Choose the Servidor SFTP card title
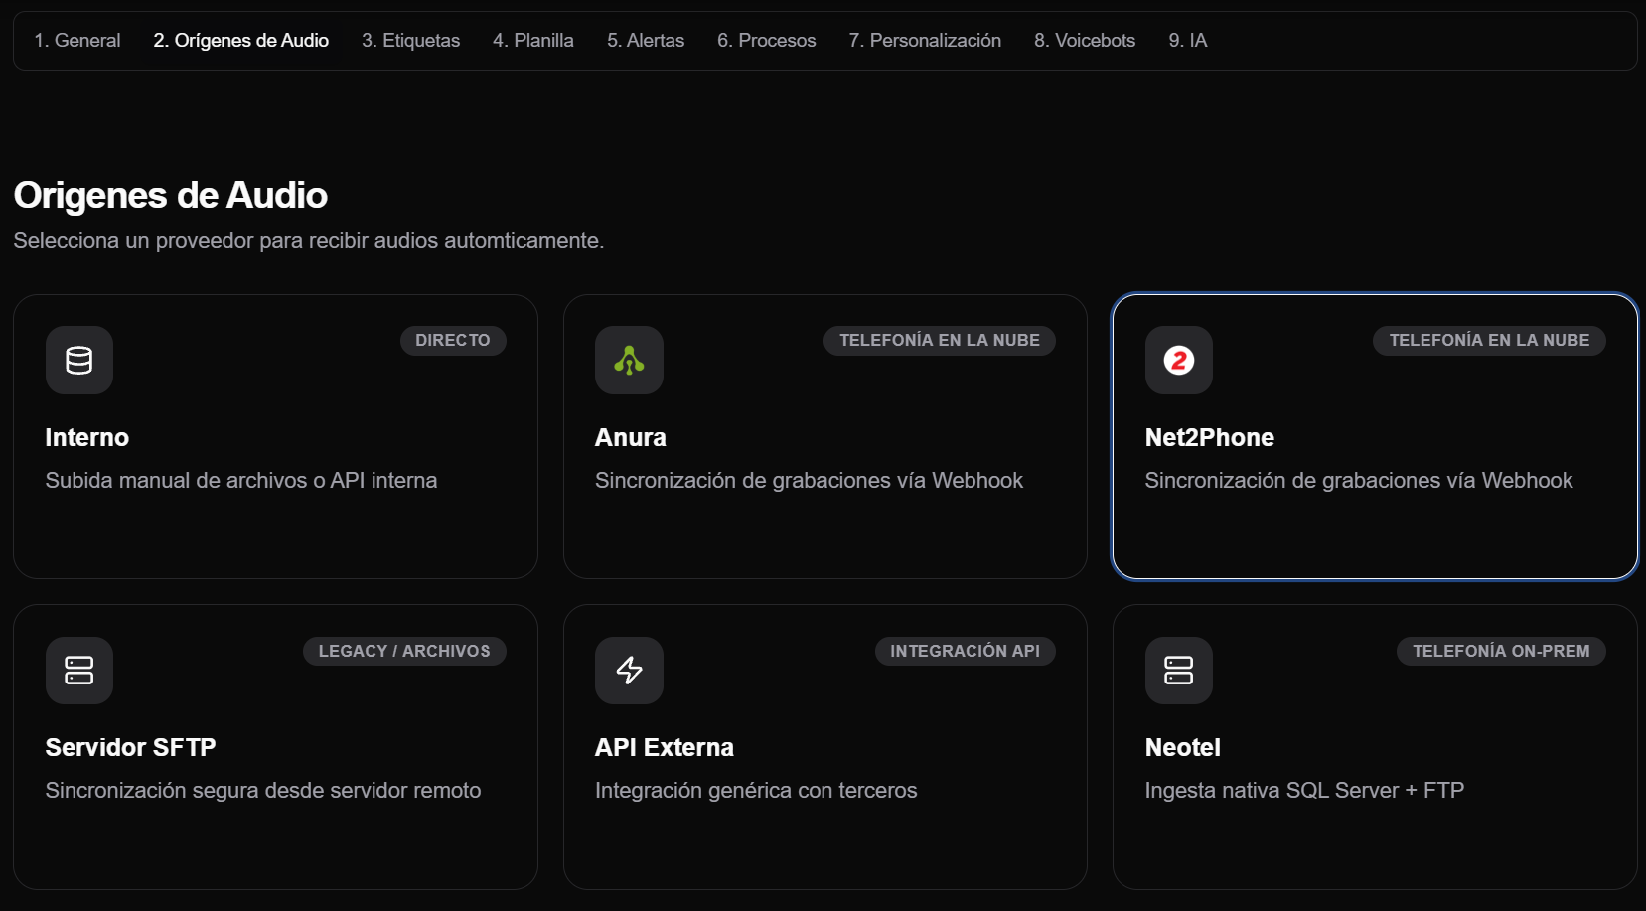Image resolution: width=1646 pixels, height=911 pixels. (131, 747)
